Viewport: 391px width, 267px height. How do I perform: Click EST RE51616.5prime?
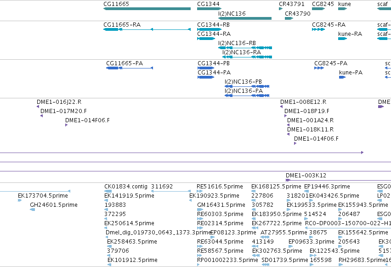pyautogui.click(x=199, y=191)
